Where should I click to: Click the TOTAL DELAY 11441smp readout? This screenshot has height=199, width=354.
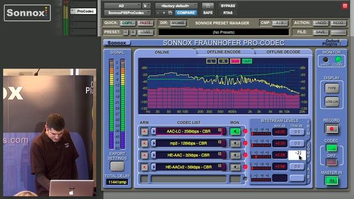pyautogui.click(x=117, y=182)
